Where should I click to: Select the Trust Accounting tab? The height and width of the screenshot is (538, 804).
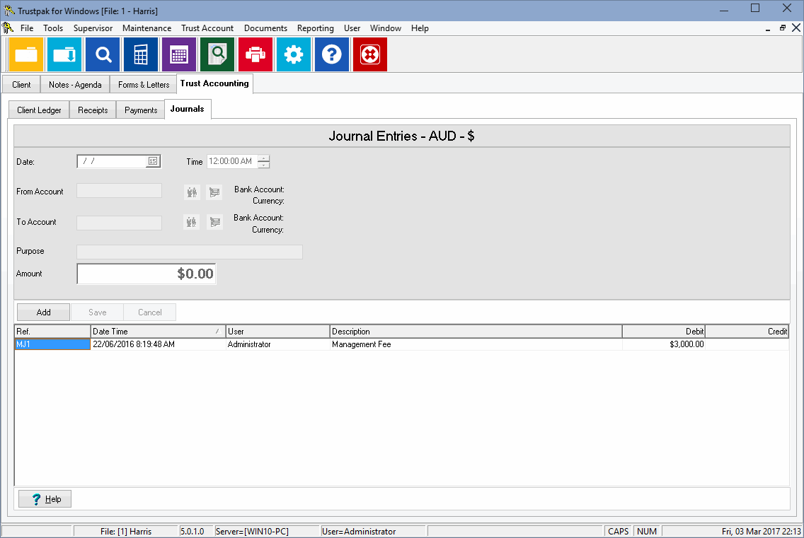(214, 83)
